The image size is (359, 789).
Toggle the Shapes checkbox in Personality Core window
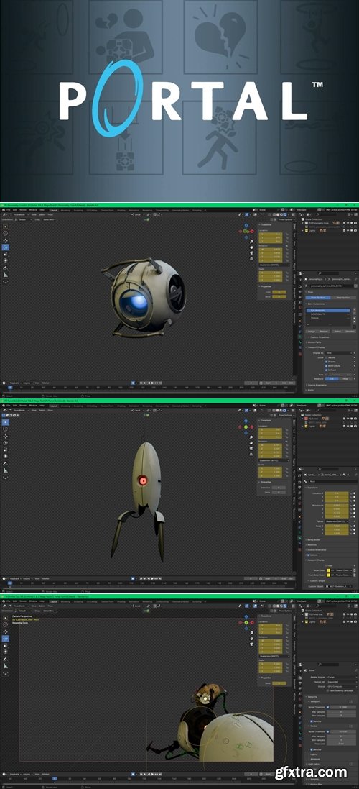(x=327, y=362)
